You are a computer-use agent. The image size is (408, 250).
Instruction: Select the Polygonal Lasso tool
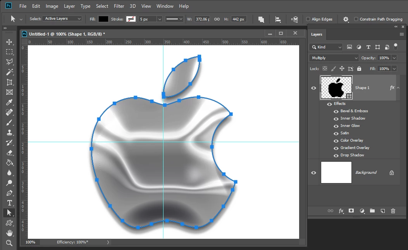point(9,62)
